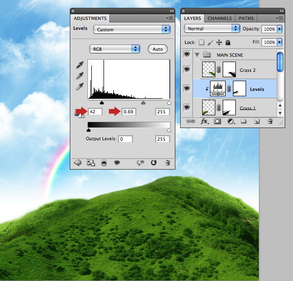This screenshot has width=293, height=281.
Task: Create a new group folder icon
Action: coord(243,121)
